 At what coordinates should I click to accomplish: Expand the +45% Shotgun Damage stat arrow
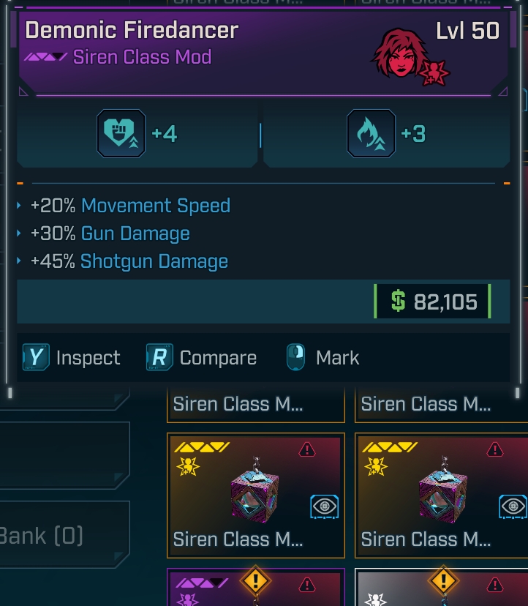pos(20,262)
